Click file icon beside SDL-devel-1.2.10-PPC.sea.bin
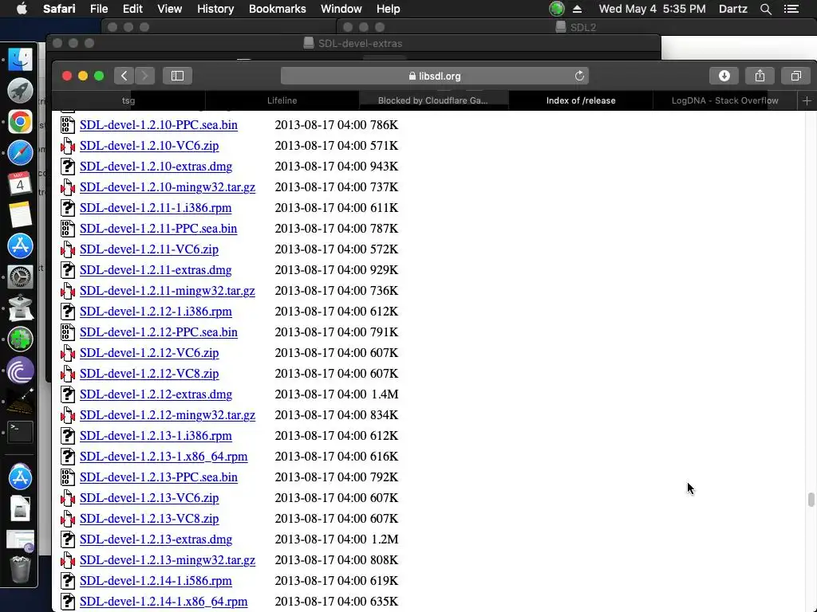This screenshot has height=612, width=817. (68, 125)
